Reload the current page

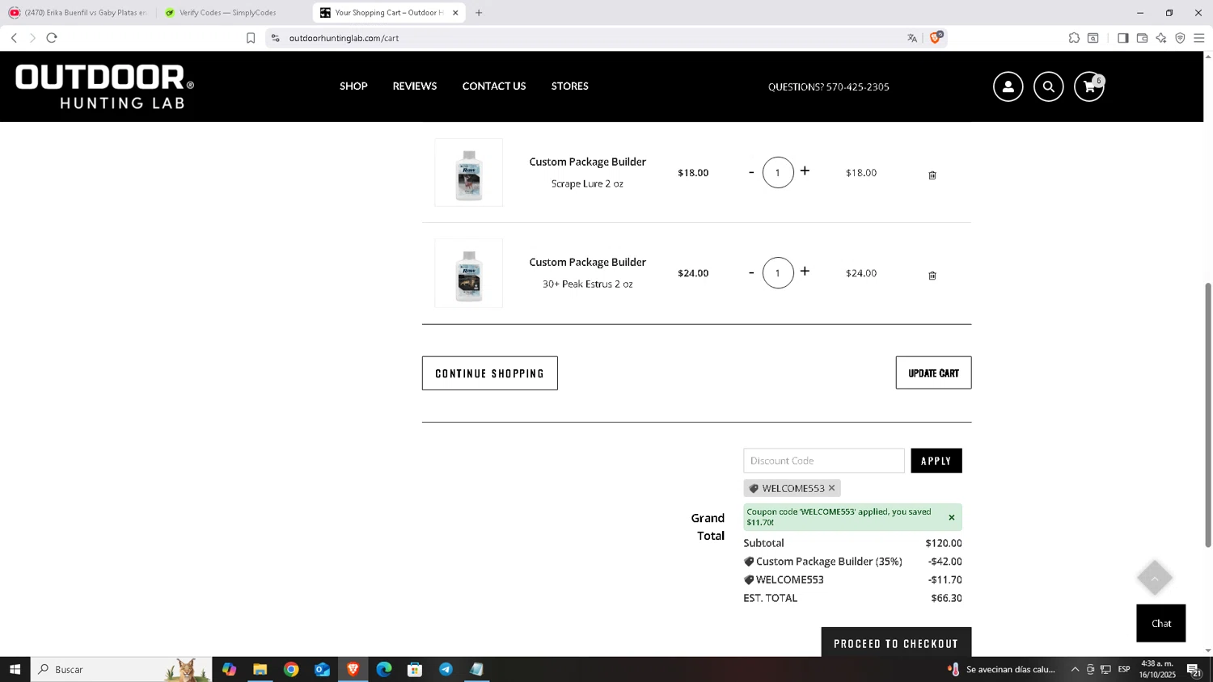(x=52, y=38)
